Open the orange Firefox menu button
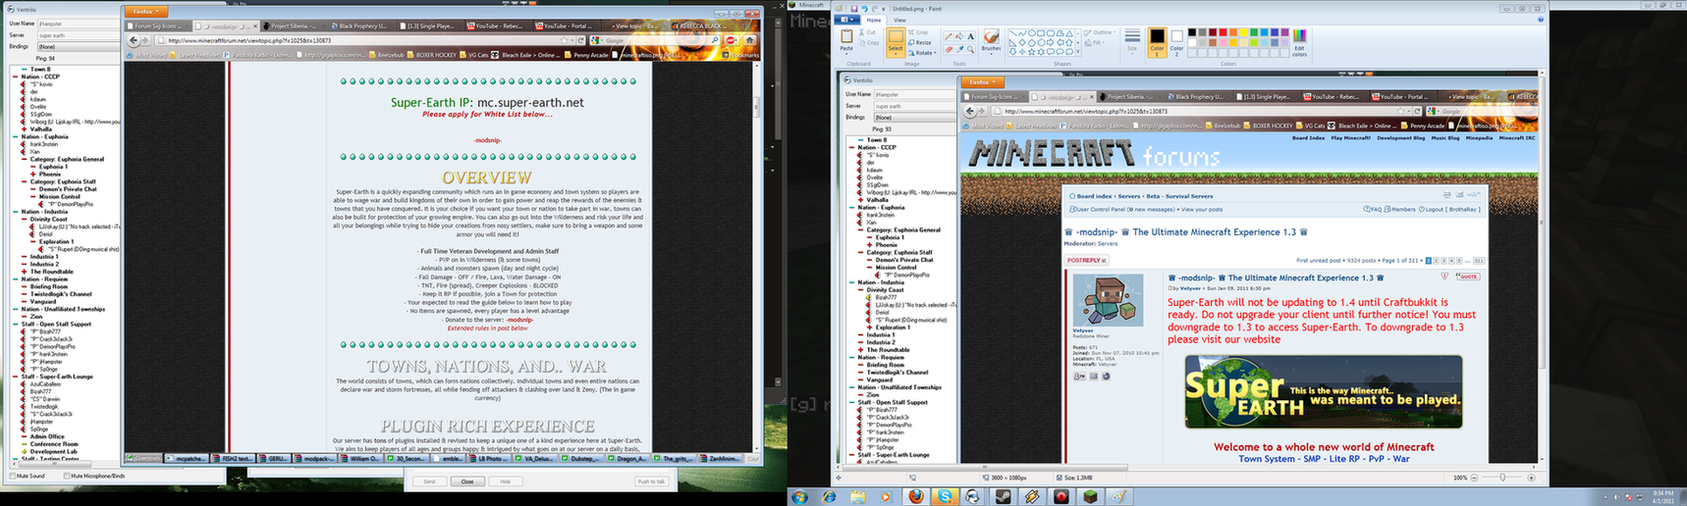Screen dimensions: 1687x506 click(146, 12)
